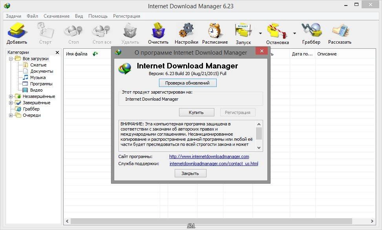Select the Программы category
This screenshot has width=382, height=230.
(x=41, y=84)
